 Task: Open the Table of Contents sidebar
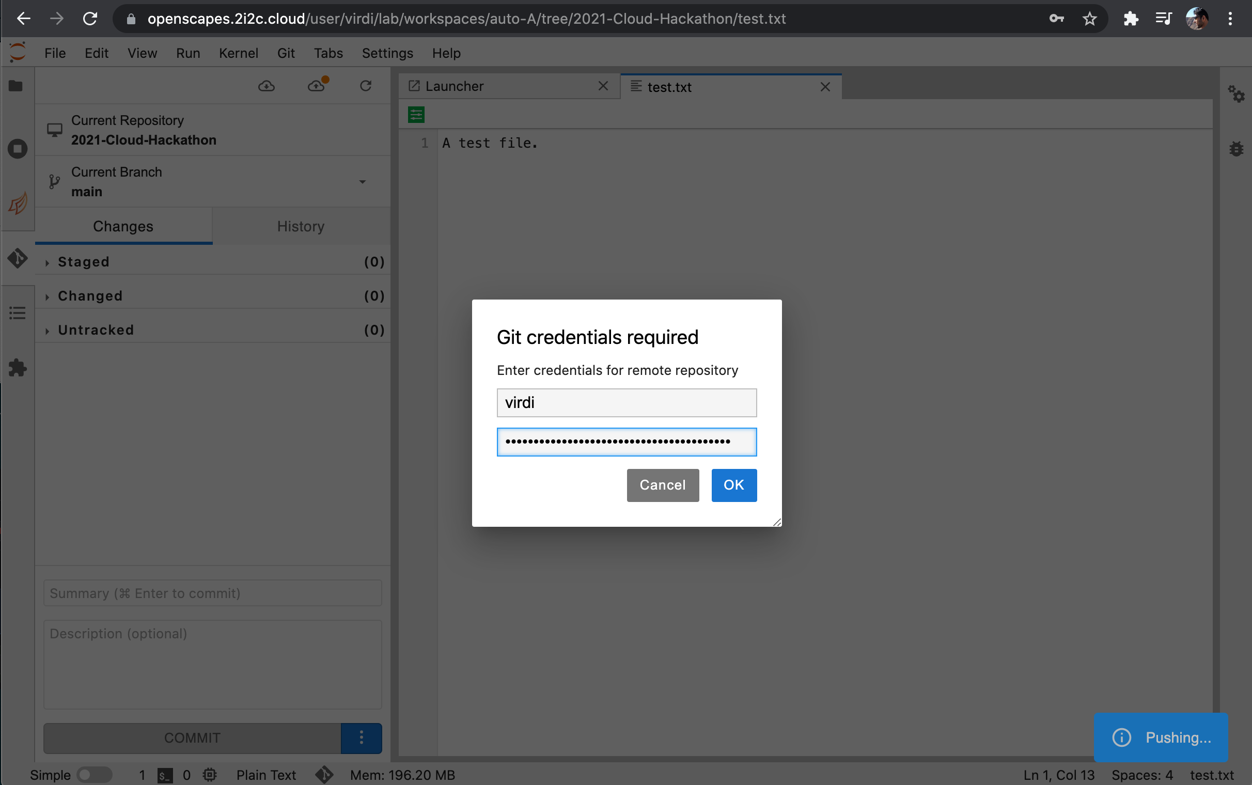click(17, 312)
